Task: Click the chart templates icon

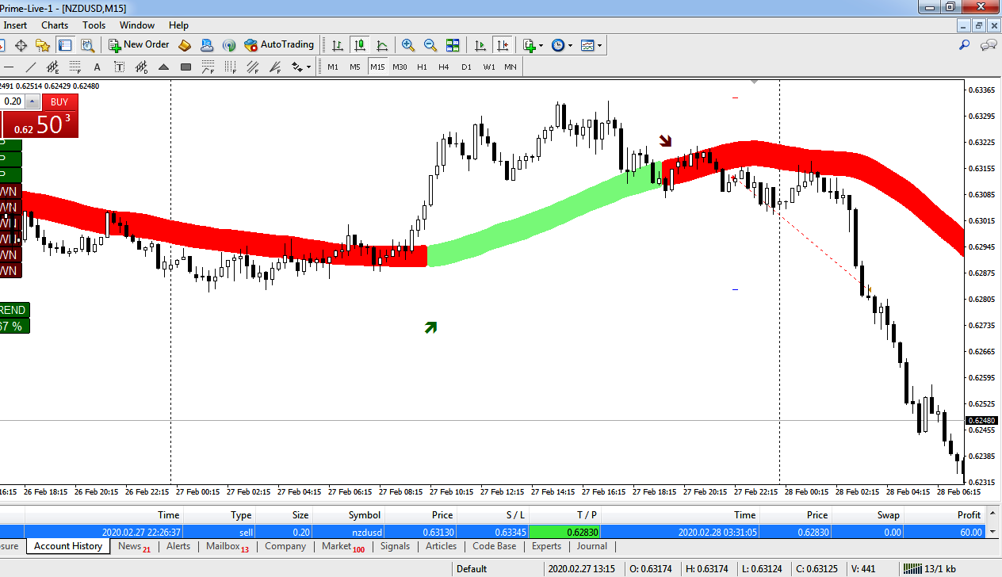Action: tap(587, 45)
